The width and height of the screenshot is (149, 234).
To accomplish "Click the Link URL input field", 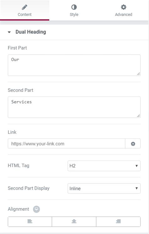I will 66,144.
